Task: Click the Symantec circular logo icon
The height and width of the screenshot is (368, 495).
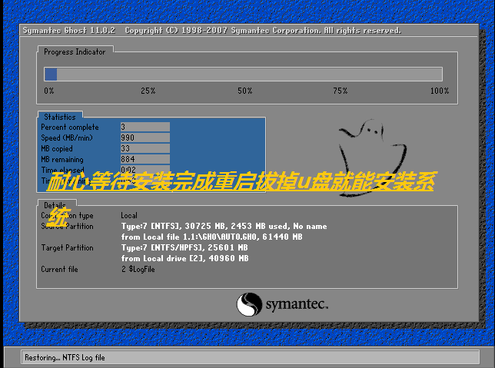Action: 250,304
